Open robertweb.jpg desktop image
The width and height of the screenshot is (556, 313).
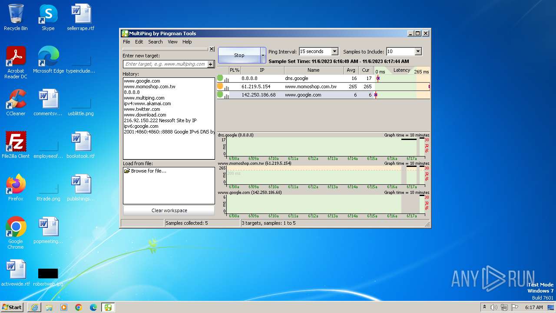click(48, 276)
